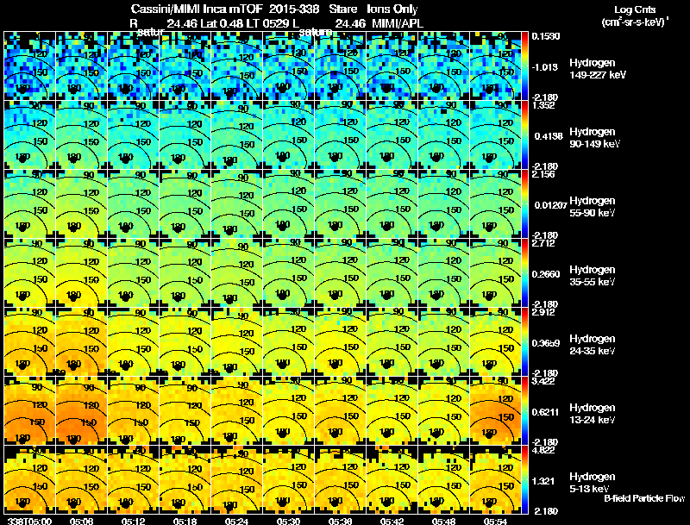The width and height of the screenshot is (690, 525).
Task: Open the 55-90 keV panel at 05:12
Action: pos(133,204)
